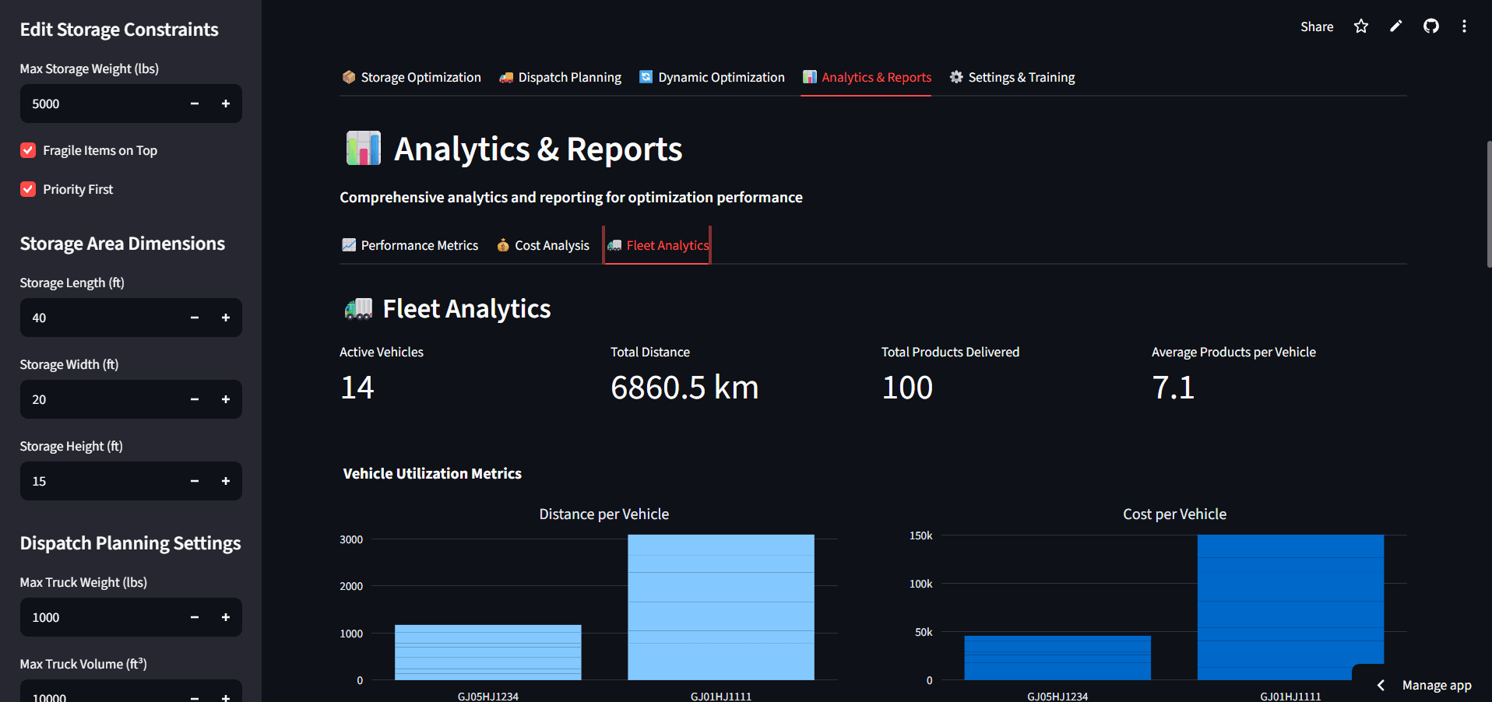Open the three-dot main menu

click(x=1464, y=26)
